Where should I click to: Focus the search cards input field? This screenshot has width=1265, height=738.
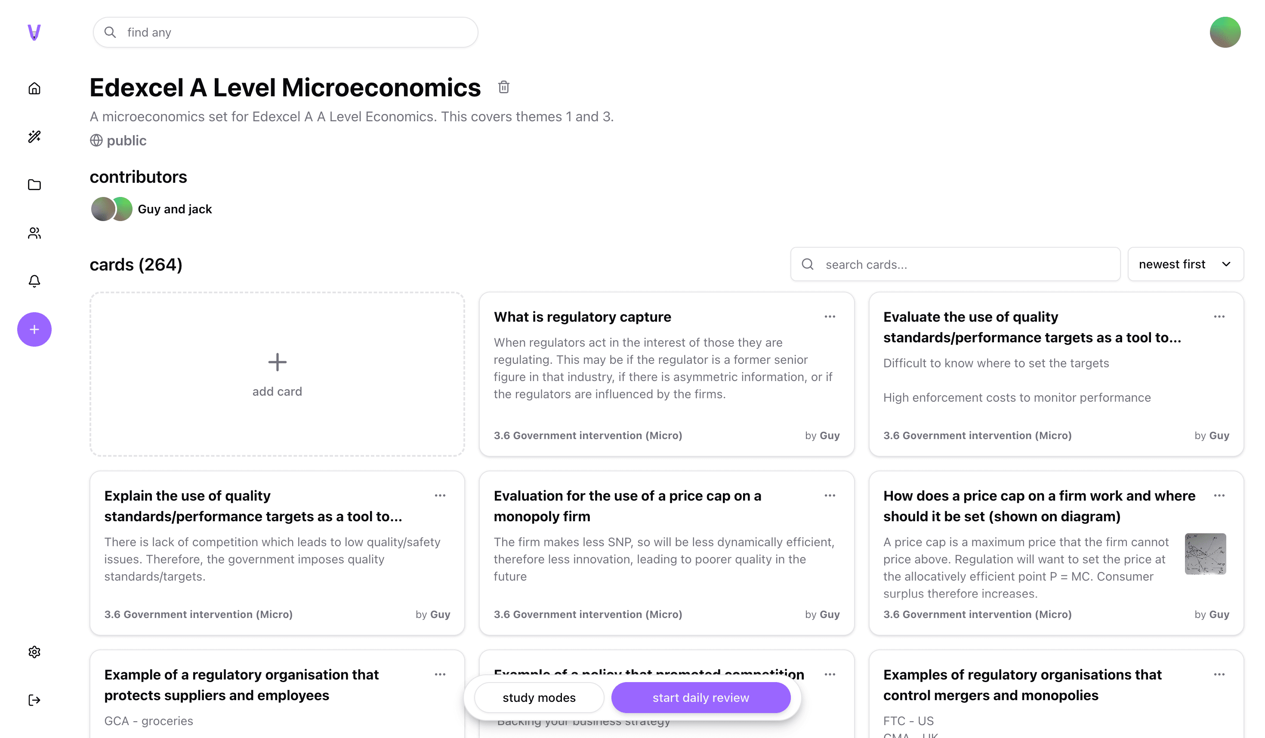coord(955,264)
